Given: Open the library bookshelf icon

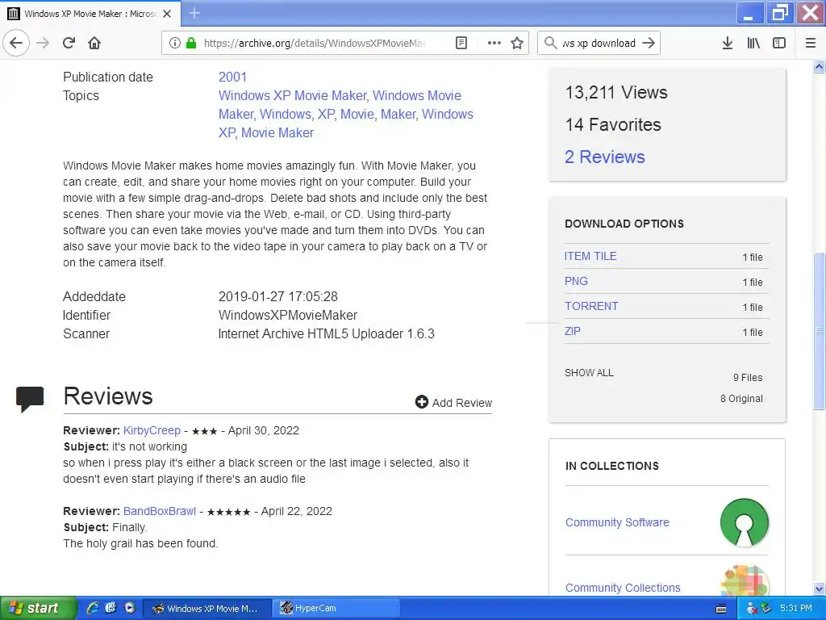Looking at the screenshot, I should click(x=753, y=43).
